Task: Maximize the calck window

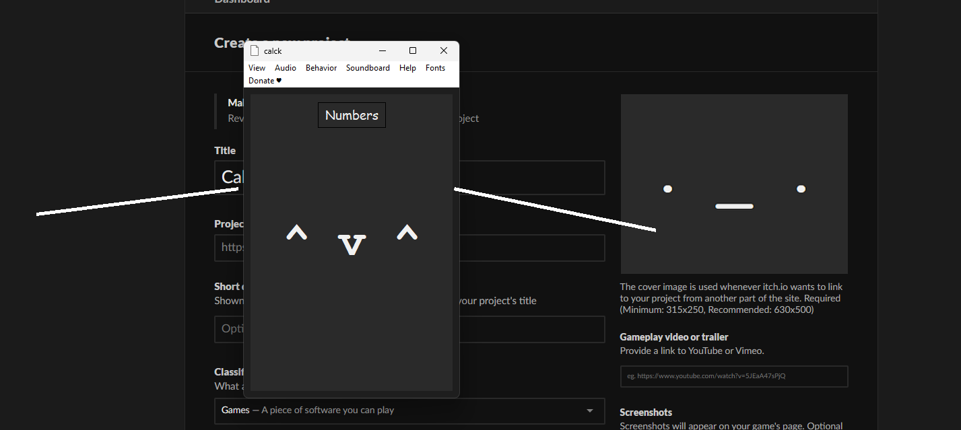Action: [413, 51]
